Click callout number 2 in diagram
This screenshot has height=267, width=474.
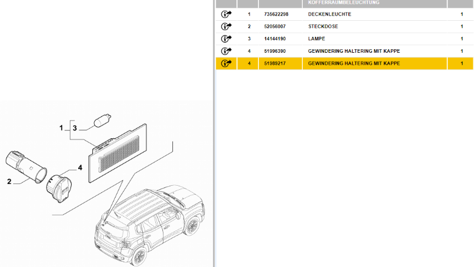9,182
